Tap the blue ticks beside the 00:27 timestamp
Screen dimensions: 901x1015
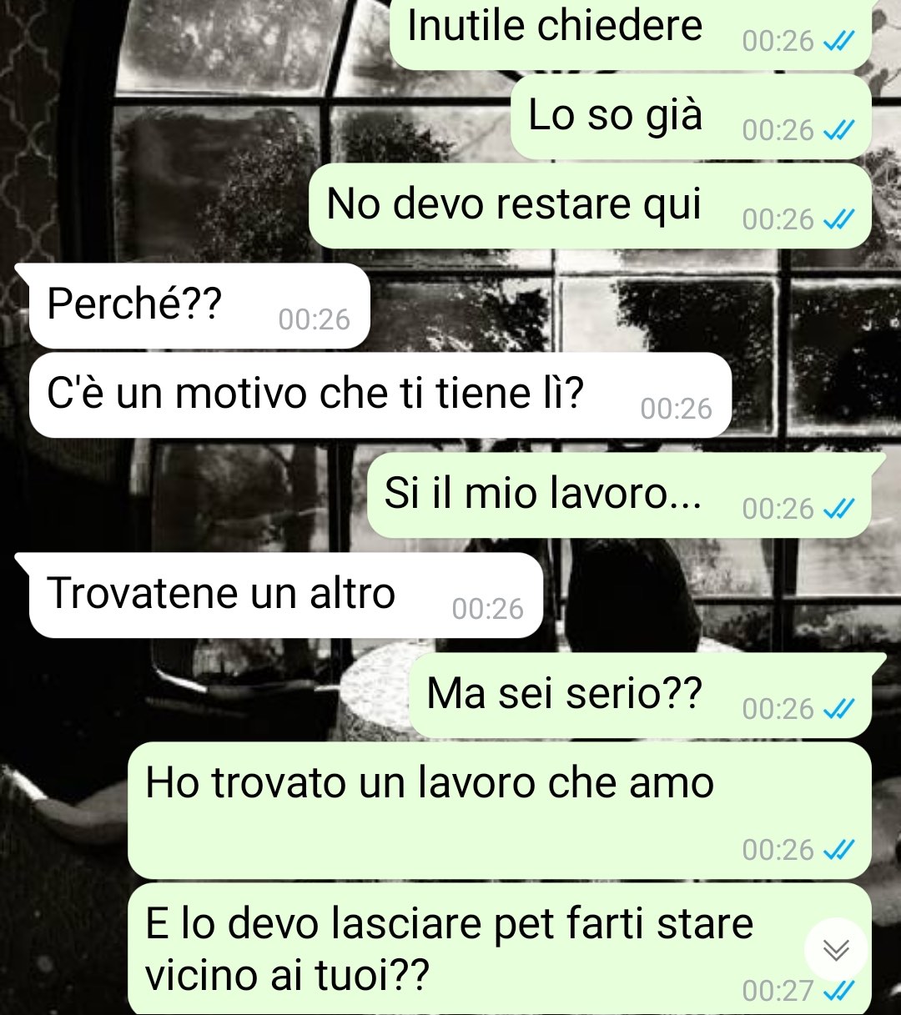838,992
